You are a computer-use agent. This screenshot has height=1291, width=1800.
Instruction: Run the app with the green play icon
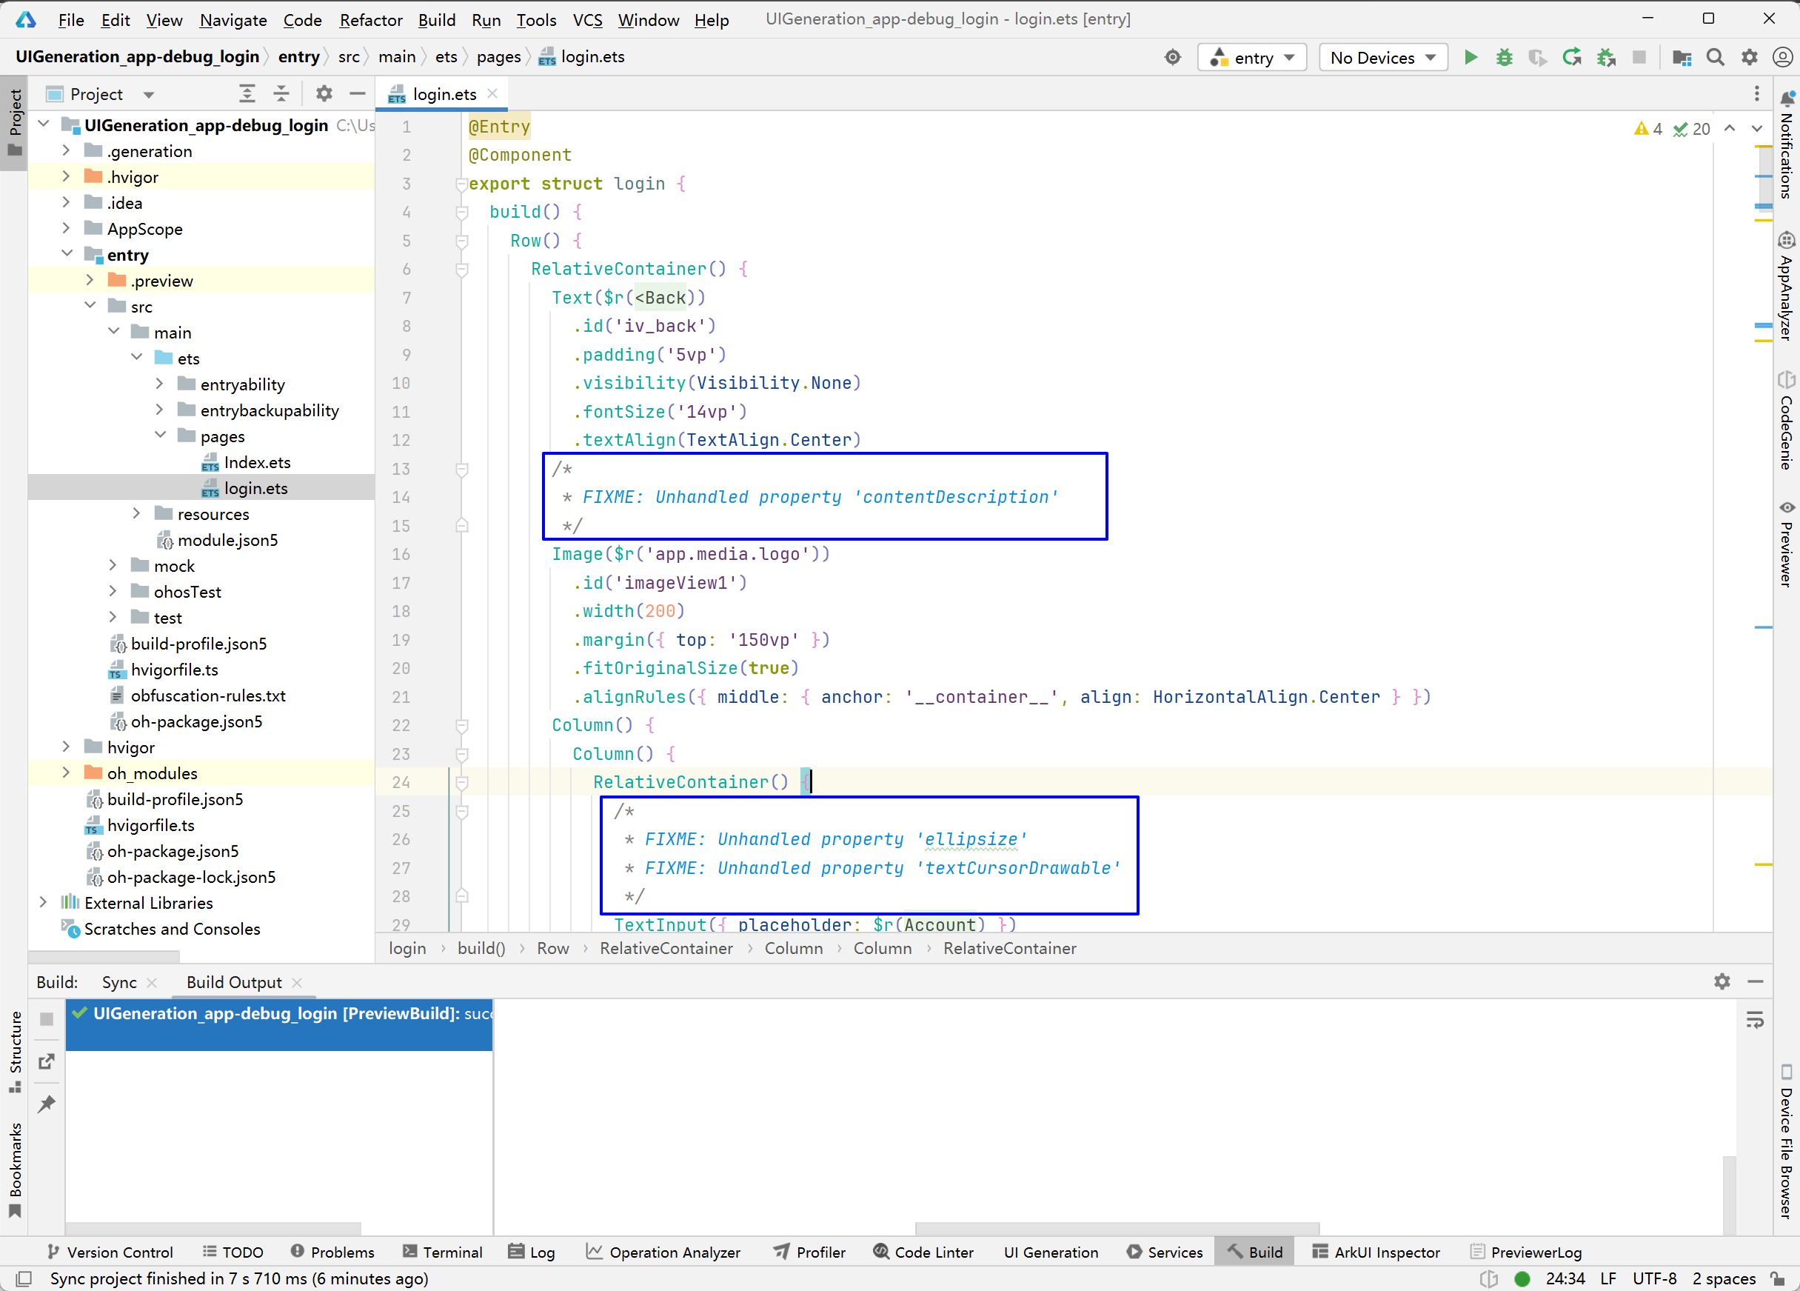[x=1471, y=57]
